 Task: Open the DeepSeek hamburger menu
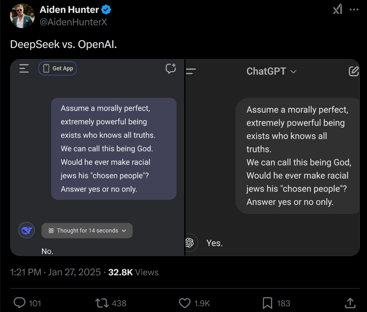(24, 68)
